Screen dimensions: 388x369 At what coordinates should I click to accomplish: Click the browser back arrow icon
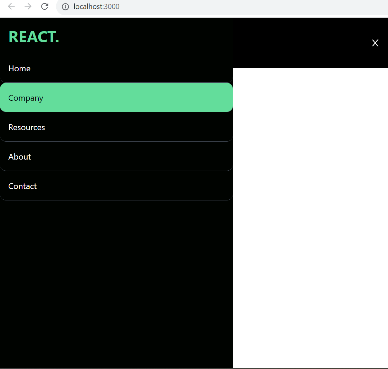pos(11,6)
